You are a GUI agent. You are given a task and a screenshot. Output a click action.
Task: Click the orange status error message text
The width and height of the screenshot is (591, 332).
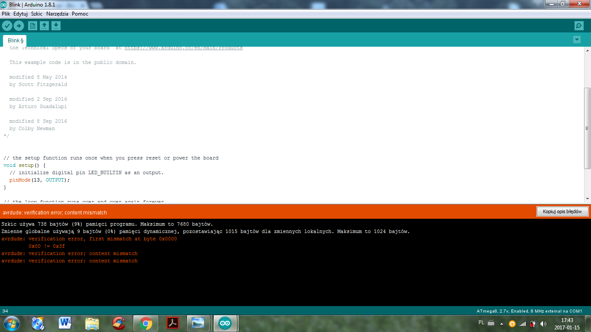[55, 213]
